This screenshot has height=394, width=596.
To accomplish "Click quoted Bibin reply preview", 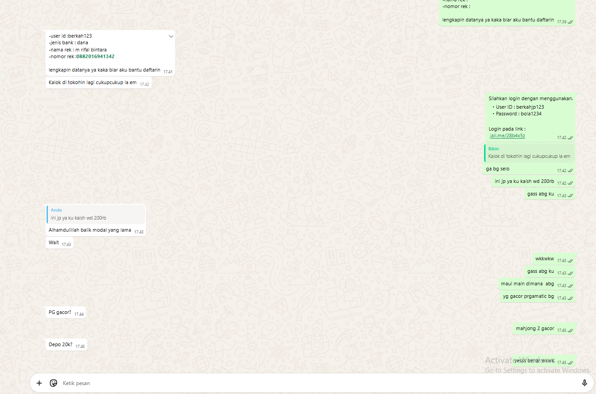I will coord(529,153).
